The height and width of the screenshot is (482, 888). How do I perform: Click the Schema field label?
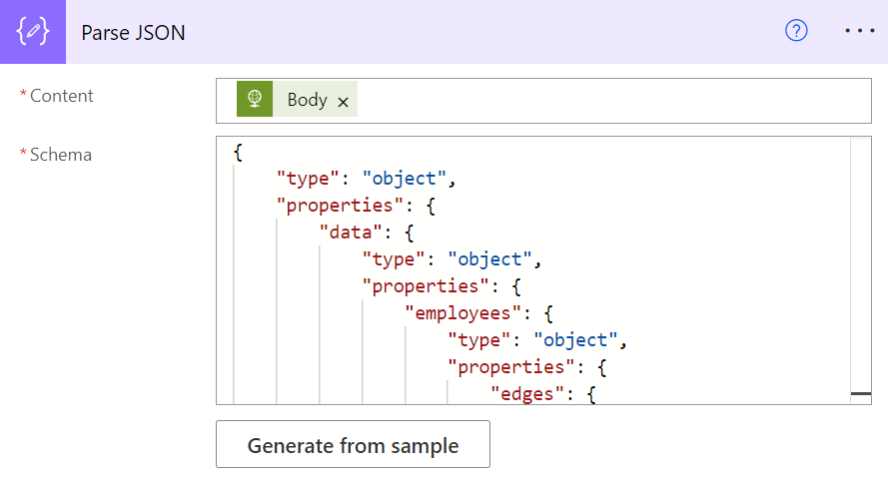click(x=61, y=155)
